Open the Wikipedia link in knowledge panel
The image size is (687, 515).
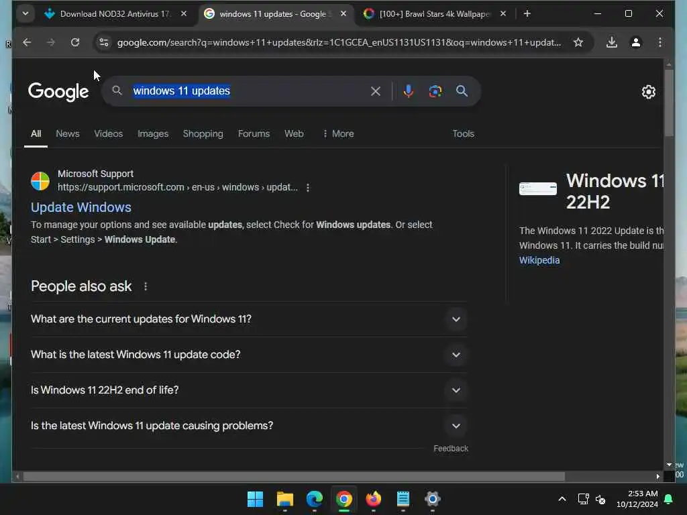coord(539,260)
